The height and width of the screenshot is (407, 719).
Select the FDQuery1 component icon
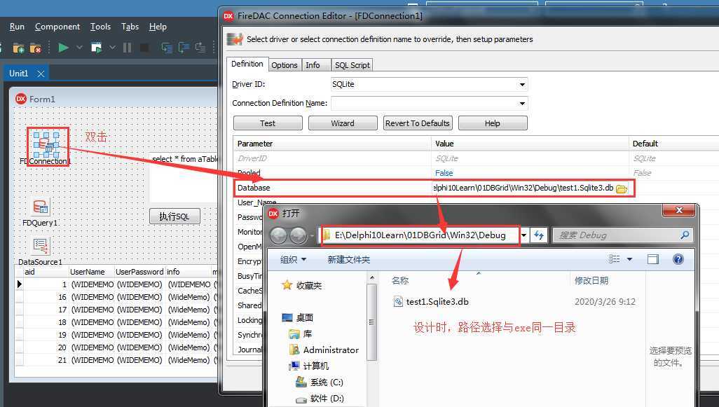point(41,207)
